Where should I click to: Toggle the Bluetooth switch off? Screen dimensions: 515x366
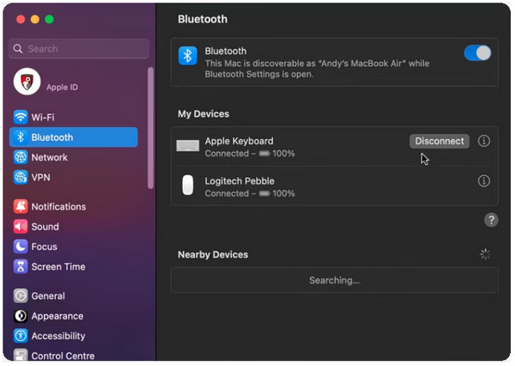pos(477,53)
